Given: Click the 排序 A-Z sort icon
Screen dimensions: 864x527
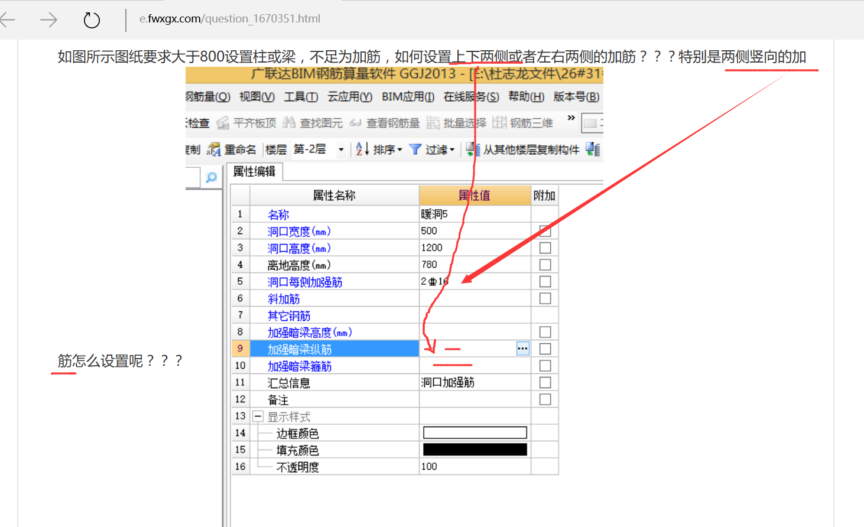Looking at the screenshot, I should click(362, 149).
